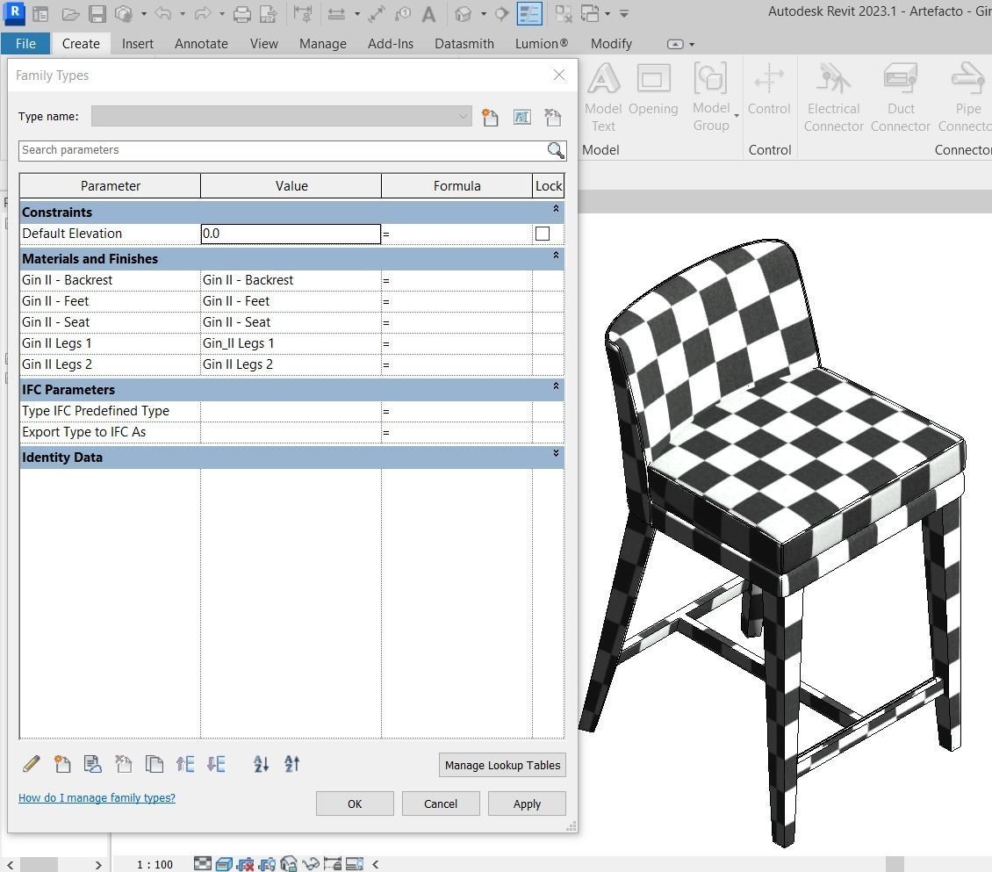
Task: Click the Move Parameter Up icon
Action: click(x=185, y=764)
